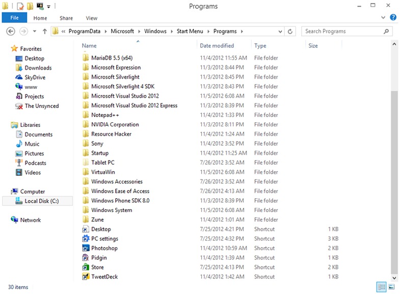Open the View ribbon tab
Image resolution: width=400 pixels, height=294 pixels.
point(92,18)
